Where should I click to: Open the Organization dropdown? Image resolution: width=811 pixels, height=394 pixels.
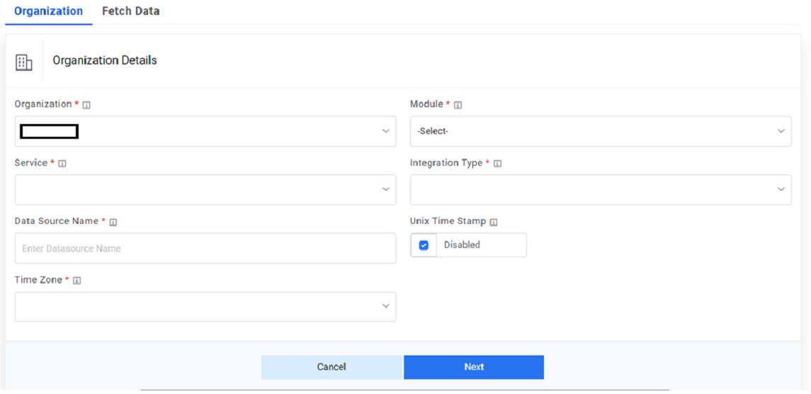point(205,132)
